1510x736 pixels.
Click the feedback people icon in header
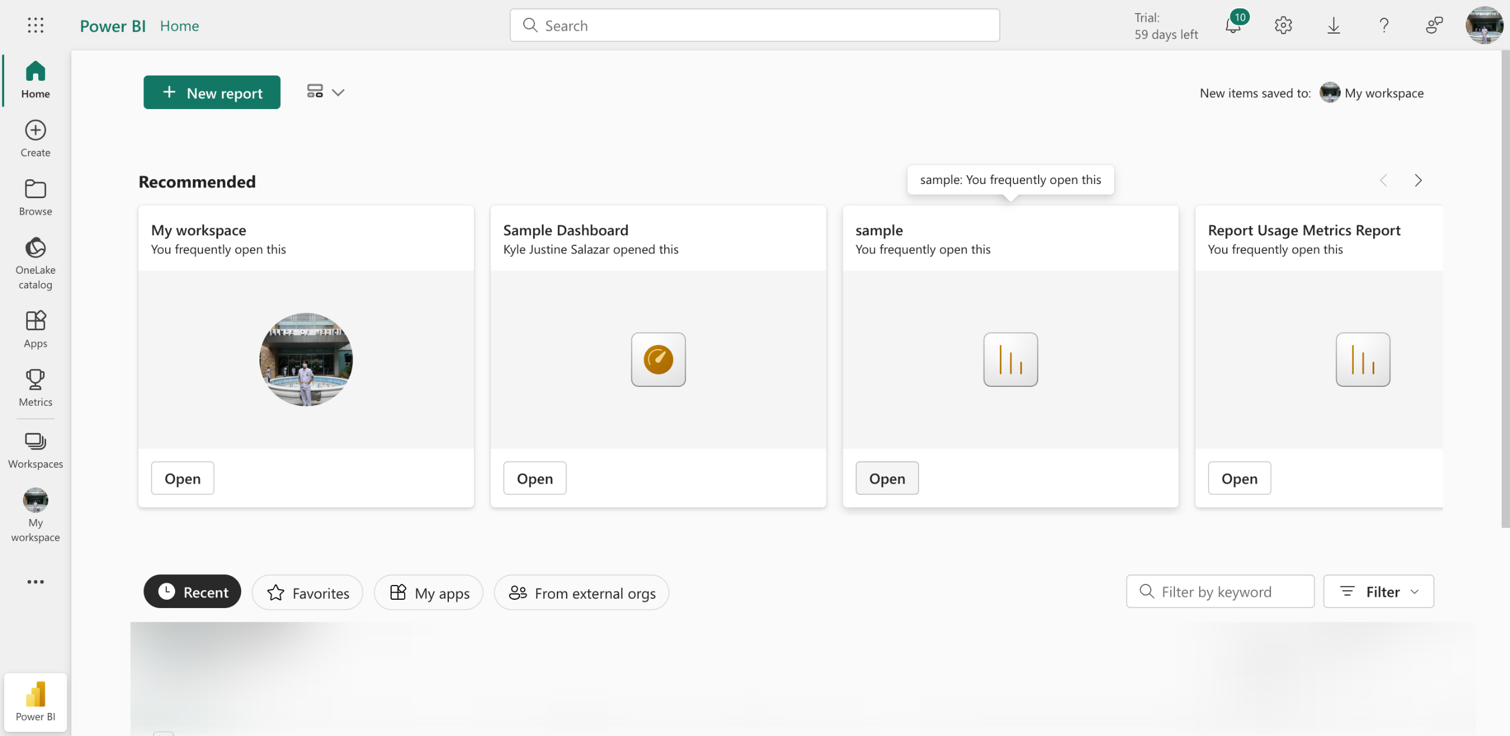[x=1434, y=25]
